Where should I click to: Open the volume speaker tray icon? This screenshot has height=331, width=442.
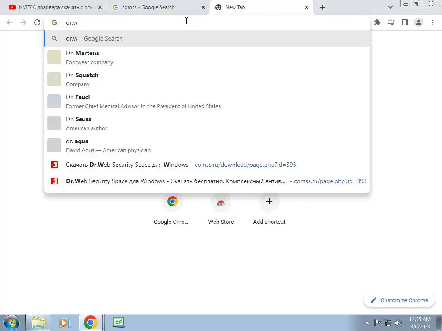pos(398,323)
